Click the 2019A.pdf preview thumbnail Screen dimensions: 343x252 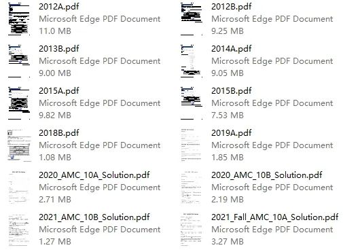click(192, 145)
